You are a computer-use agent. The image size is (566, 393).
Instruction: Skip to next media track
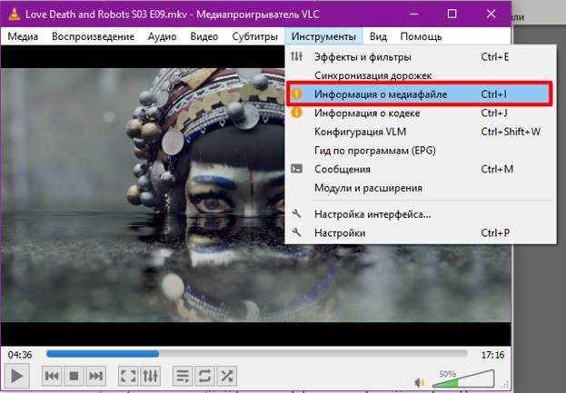[96, 376]
